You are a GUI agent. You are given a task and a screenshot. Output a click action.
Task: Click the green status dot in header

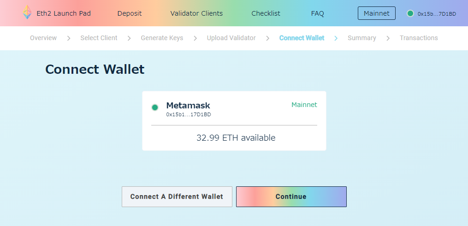[410, 13]
